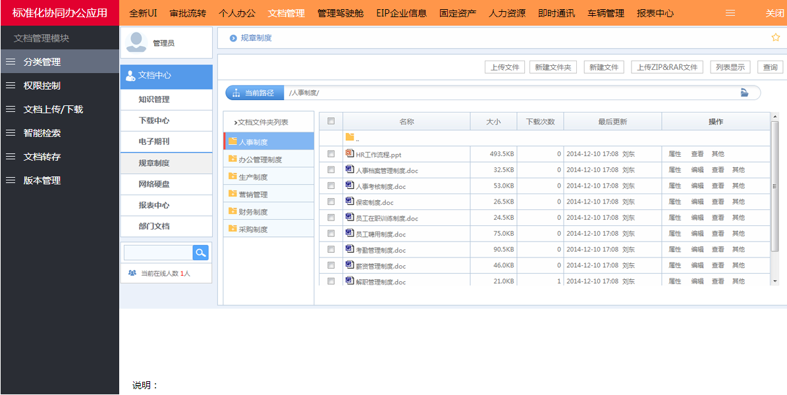Click the online users icon
Image resolution: width=787 pixels, height=395 pixels.
tap(132, 273)
